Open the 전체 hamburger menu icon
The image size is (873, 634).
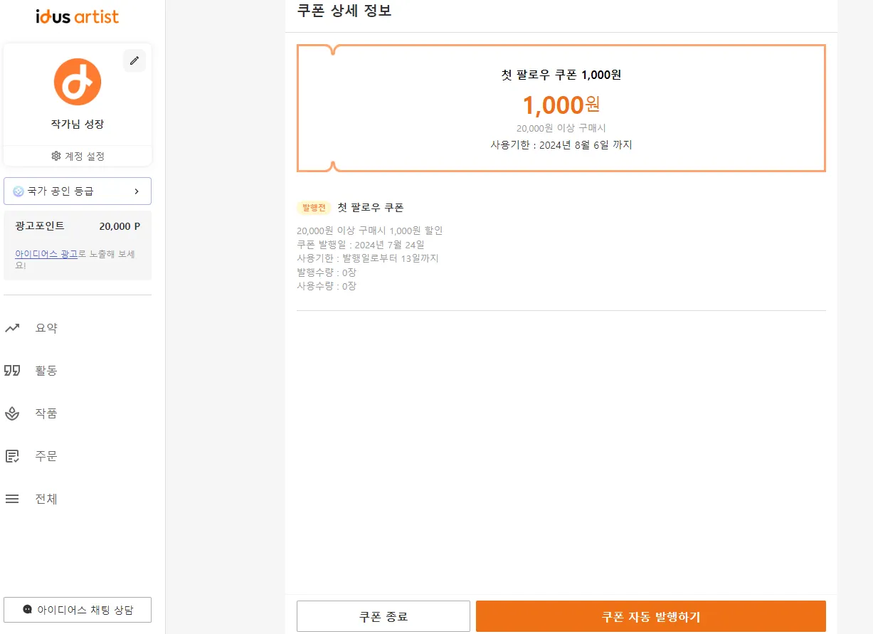point(12,499)
